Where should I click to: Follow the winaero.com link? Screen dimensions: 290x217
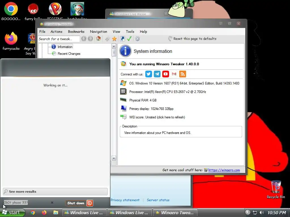224,170
